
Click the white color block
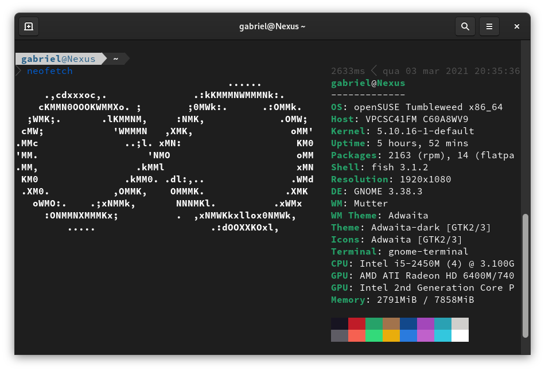coord(460,335)
